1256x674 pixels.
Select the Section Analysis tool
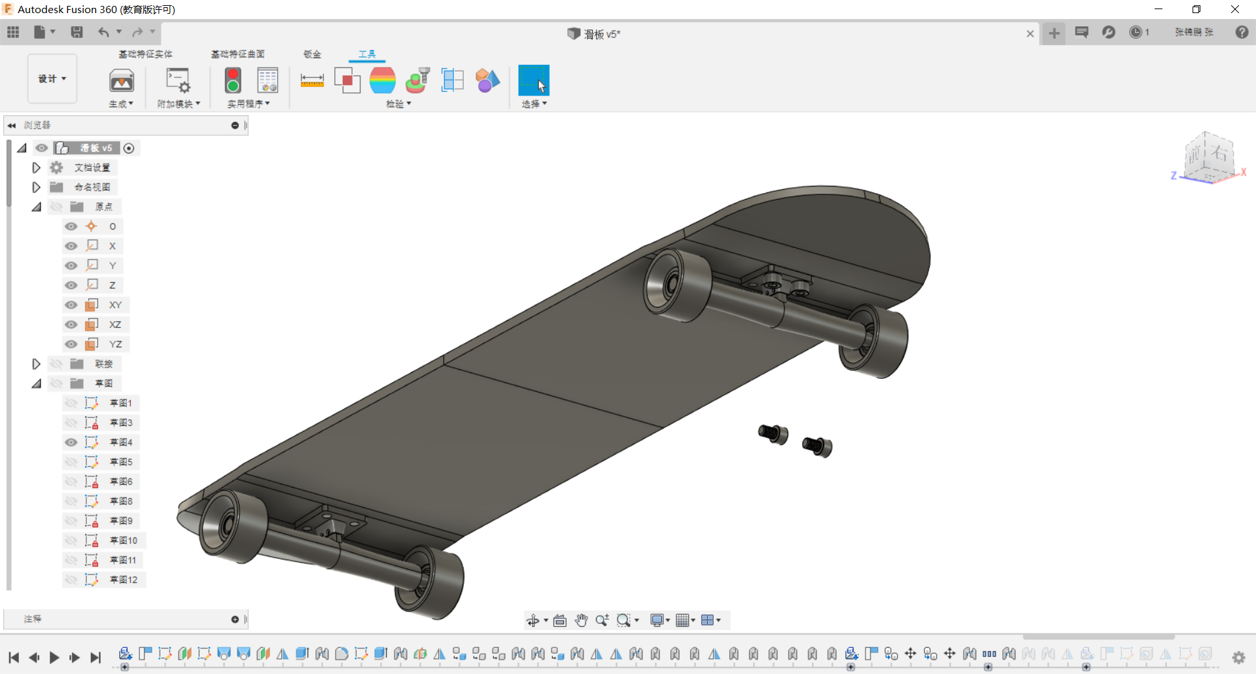click(452, 80)
